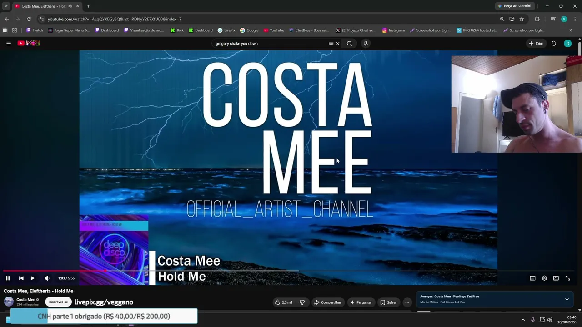View site information icon in address bar
The width and height of the screenshot is (582, 327).
41,19
